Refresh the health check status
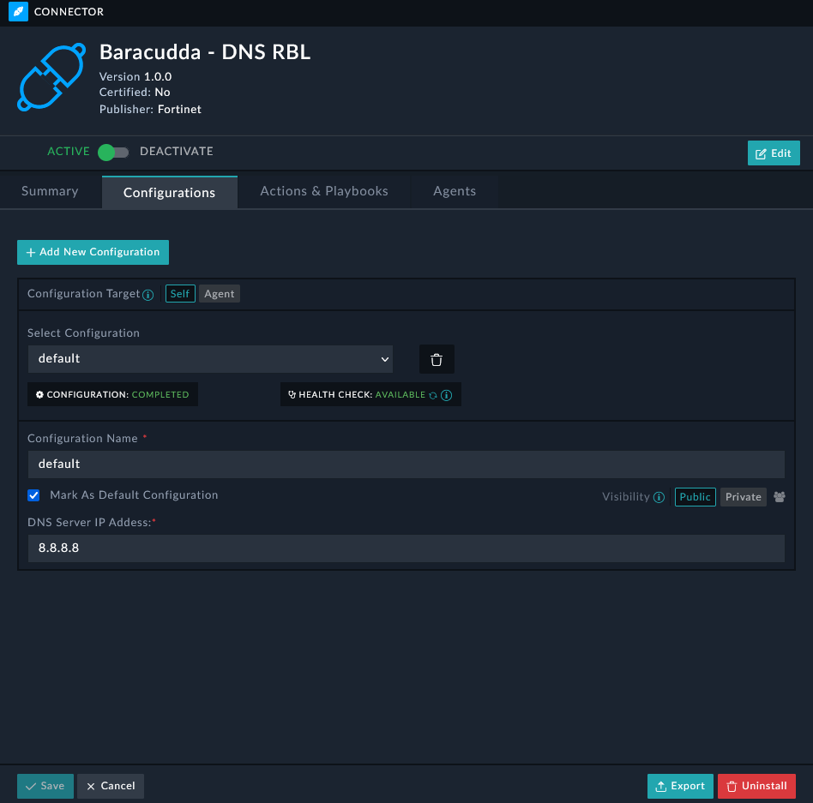Viewport: 813px width, 803px height. point(433,395)
